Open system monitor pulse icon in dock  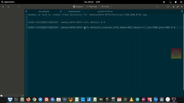(65, 100)
